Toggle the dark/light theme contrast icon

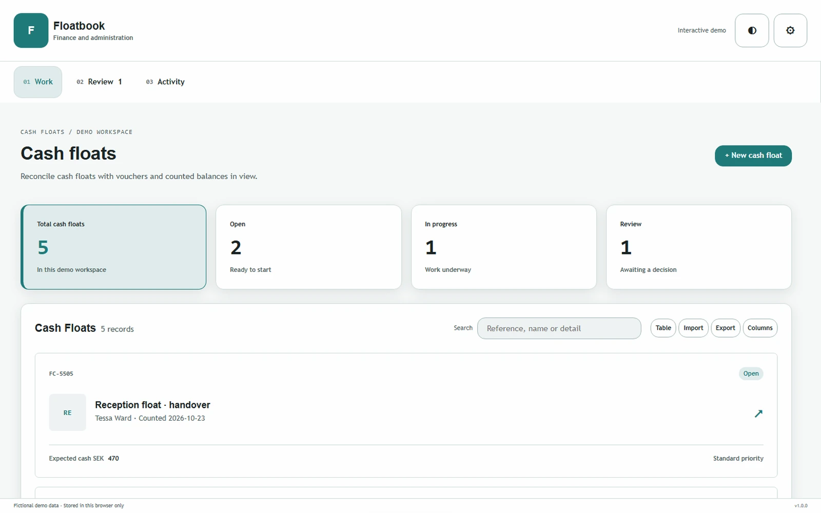pos(752,31)
